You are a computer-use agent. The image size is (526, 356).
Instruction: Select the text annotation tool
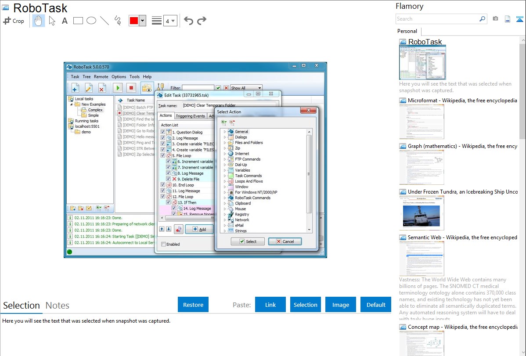[x=65, y=21]
